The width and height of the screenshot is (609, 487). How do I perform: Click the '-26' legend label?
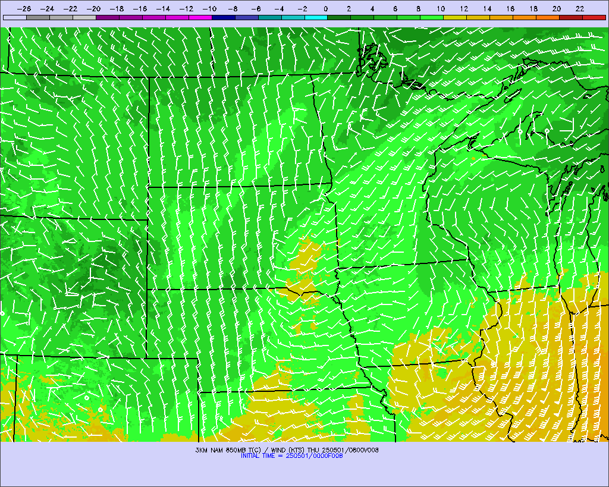click(24, 8)
